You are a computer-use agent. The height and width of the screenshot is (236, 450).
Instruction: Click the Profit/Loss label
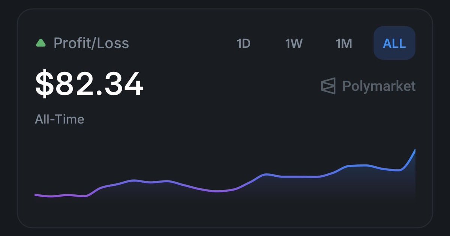pos(91,43)
